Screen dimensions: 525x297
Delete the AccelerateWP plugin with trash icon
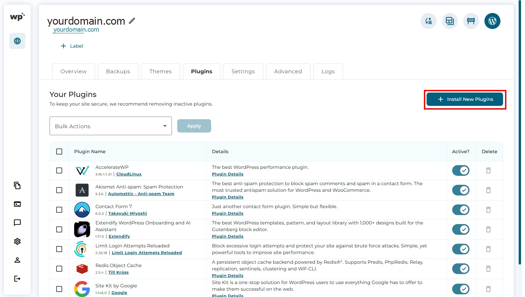point(488,170)
